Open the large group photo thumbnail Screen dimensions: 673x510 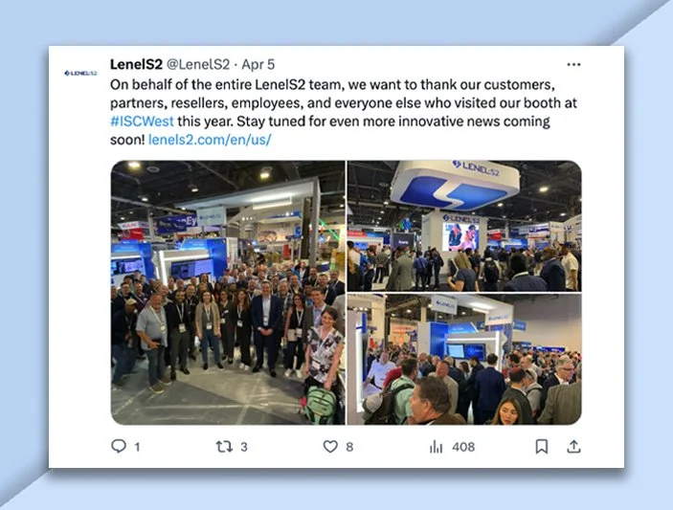(x=228, y=293)
